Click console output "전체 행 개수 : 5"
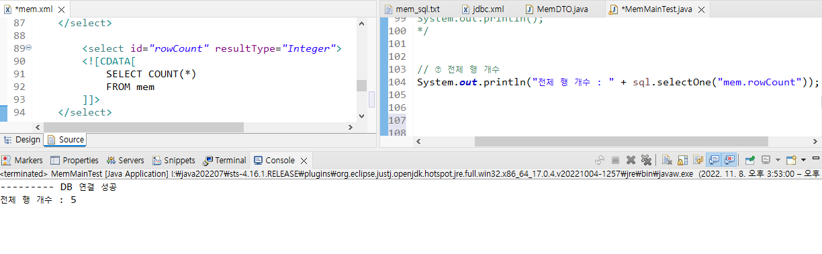 (x=38, y=200)
